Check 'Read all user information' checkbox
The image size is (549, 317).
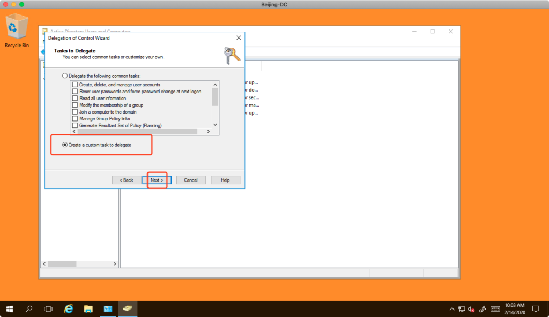coord(75,99)
